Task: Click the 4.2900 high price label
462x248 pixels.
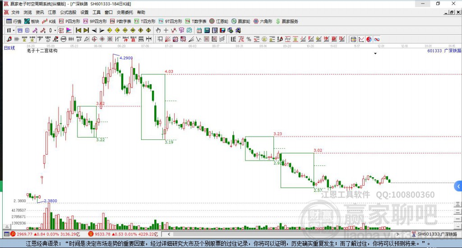Action: pos(126,58)
